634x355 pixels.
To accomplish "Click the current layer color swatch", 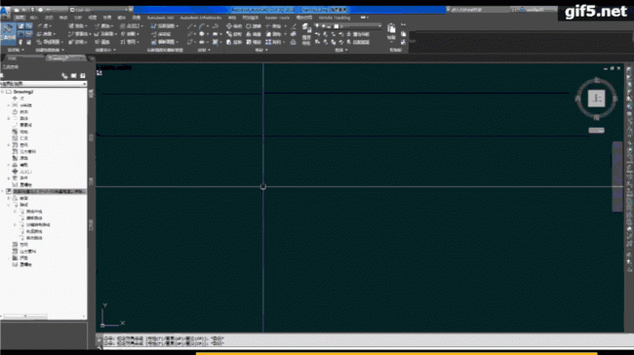I will (336, 26).
